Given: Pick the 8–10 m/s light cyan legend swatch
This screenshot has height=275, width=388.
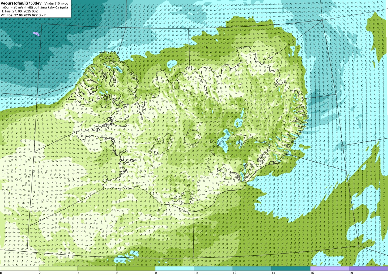Looking at the screenshot, I should pos(175,268).
